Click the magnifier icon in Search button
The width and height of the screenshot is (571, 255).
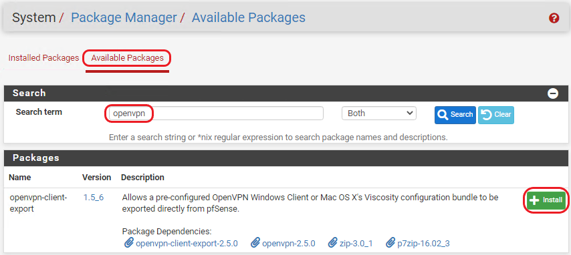click(x=443, y=115)
